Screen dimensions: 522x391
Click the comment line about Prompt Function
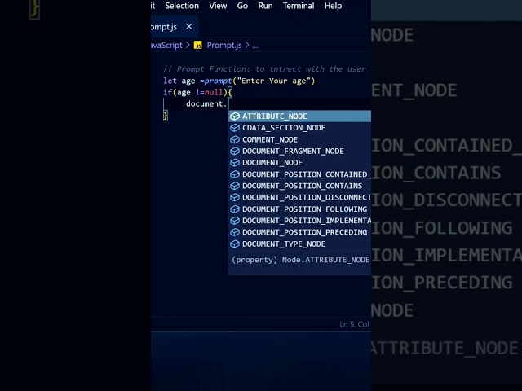tap(264, 69)
